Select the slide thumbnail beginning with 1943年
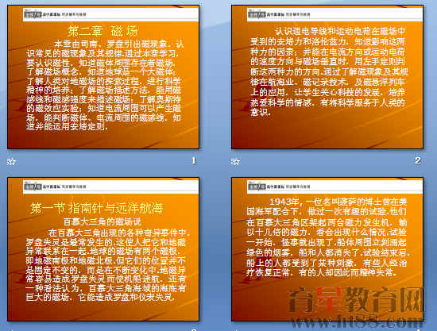 click(x=327, y=249)
